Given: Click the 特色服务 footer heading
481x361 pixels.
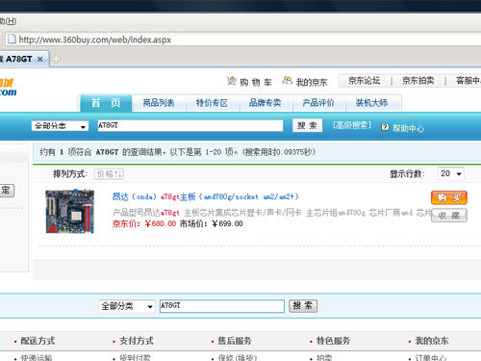Looking at the screenshot, I should (x=333, y=341).
